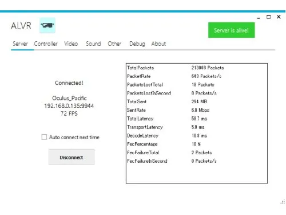Select the FecFailureInSecond label
The image size is (286, 215).
coord(147,161)
